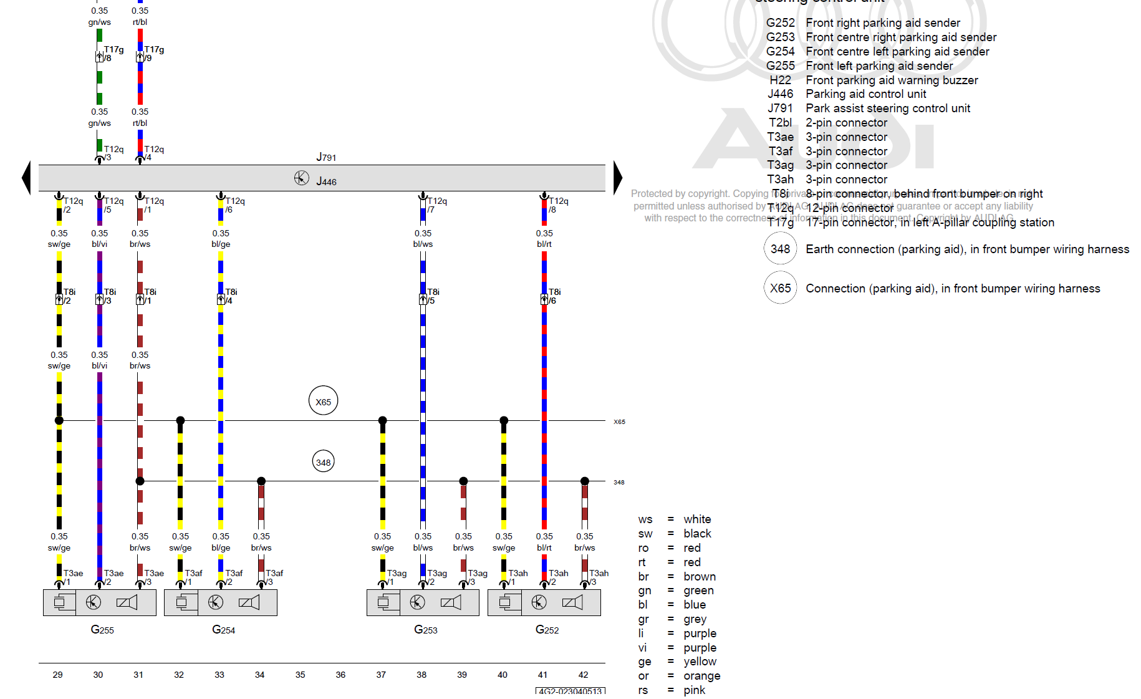
Task: Click the speaker symbol in sender G255
Action: coord(127,602)
